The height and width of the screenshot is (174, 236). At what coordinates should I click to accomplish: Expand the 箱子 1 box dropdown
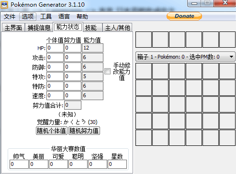point(185,57)
